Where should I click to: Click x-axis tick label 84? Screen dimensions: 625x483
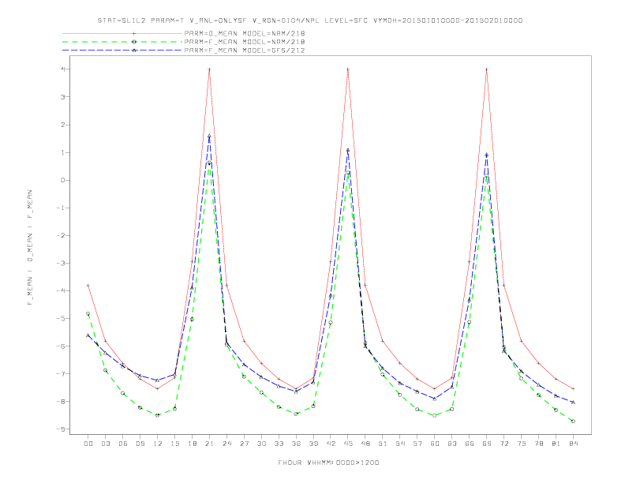[574, 444]
